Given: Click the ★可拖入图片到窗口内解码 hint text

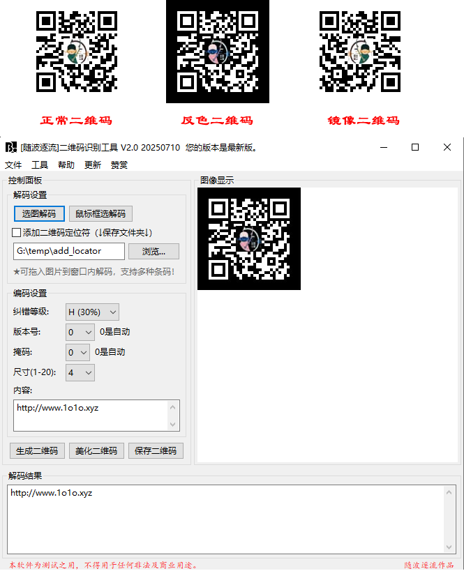Looking at the screenshot, I should pos(94,272).
